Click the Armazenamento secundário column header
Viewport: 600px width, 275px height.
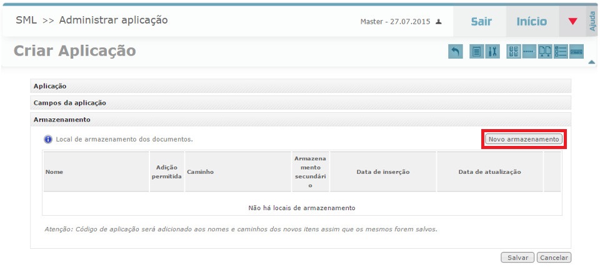pos(311,172)
